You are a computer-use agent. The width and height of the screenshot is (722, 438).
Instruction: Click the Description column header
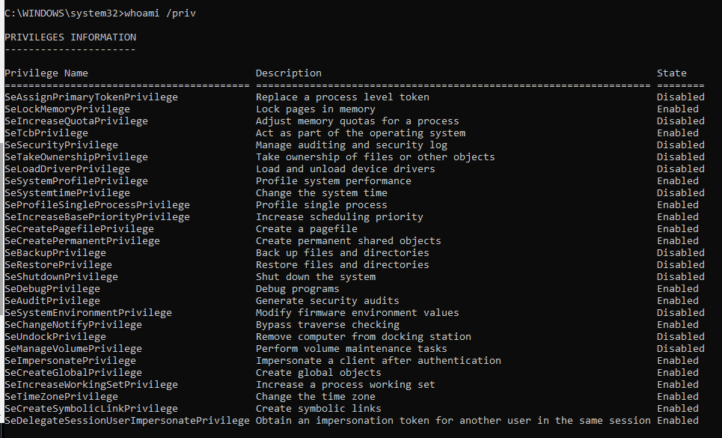(x=289, y=73)
